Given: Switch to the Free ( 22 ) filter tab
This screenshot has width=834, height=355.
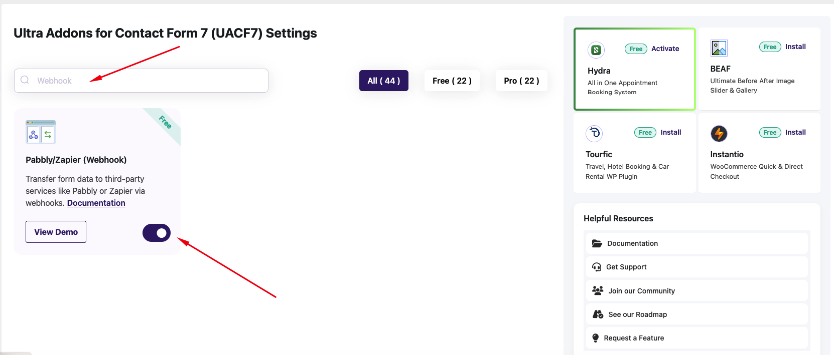Looking at the screenshot, I should [452, 80].
